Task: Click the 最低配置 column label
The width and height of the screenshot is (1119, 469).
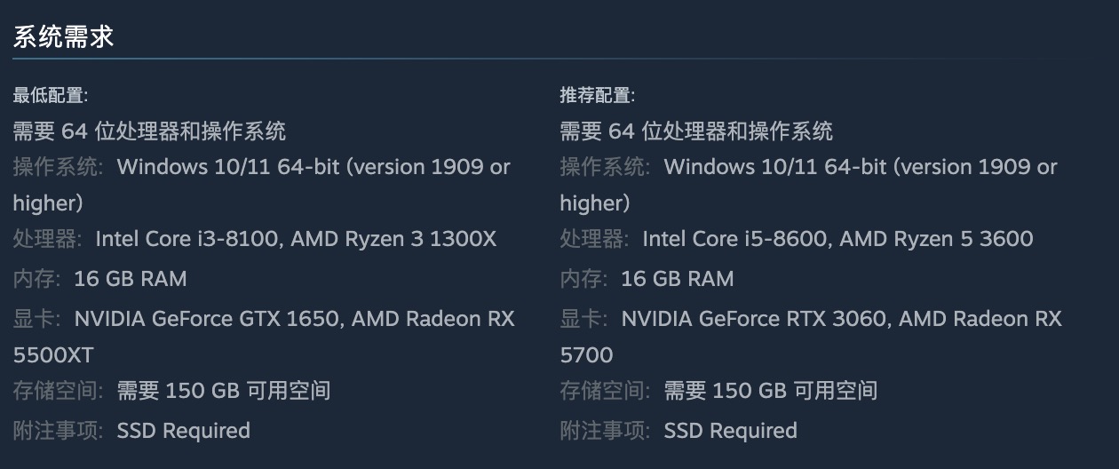Action: (50, 95)
